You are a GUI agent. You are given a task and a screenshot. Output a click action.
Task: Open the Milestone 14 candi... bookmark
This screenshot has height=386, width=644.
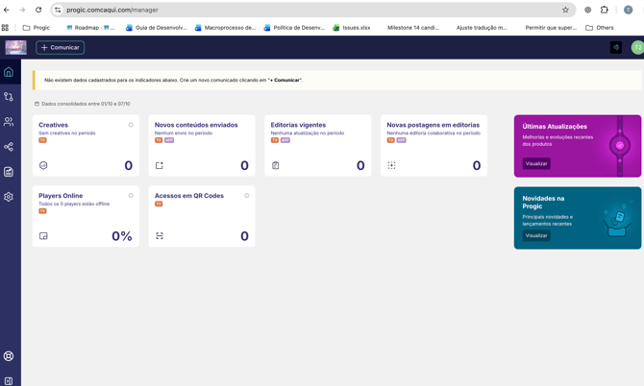click(x=412, y=28)
